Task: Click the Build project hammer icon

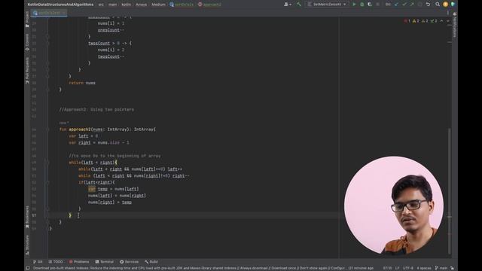Action: [298, 5]
